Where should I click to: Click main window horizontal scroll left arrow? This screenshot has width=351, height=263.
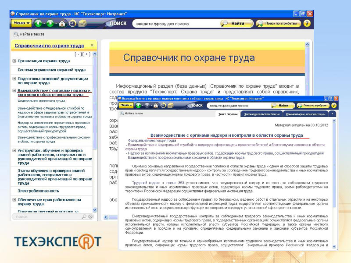click(x=106, y=217)
